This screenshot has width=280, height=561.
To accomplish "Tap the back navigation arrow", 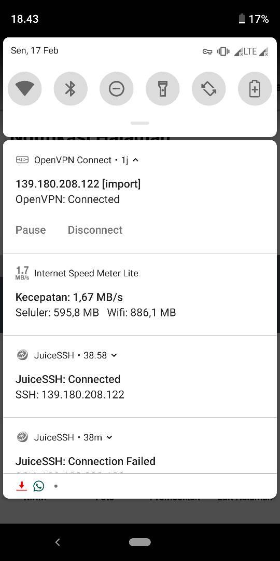I will (58, 542).
